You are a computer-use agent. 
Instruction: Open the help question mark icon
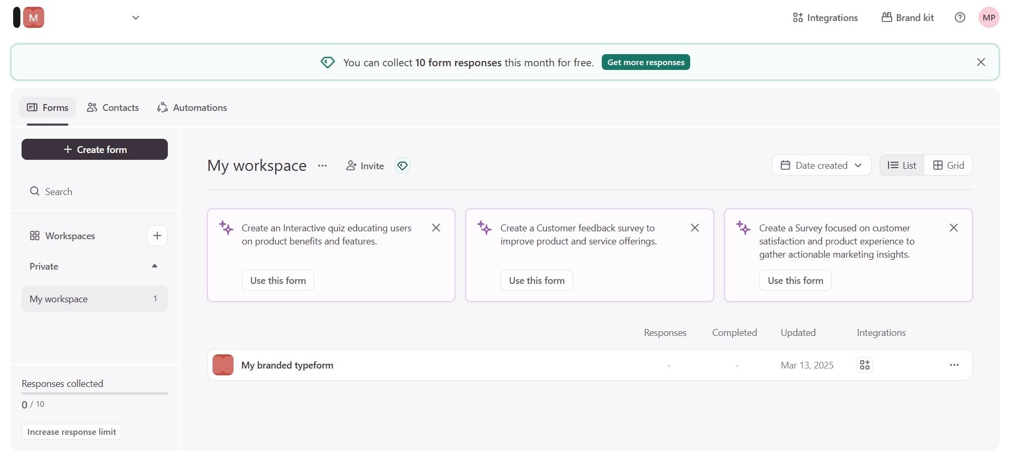point(960,17)
